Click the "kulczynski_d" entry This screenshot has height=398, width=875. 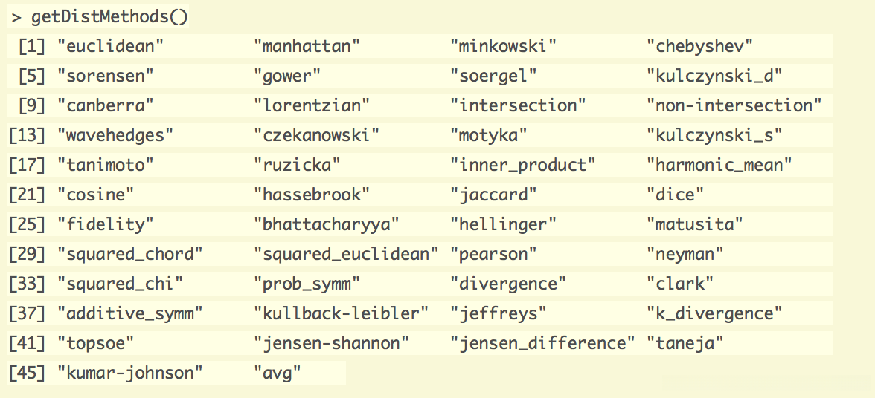[x=714, y=76]
